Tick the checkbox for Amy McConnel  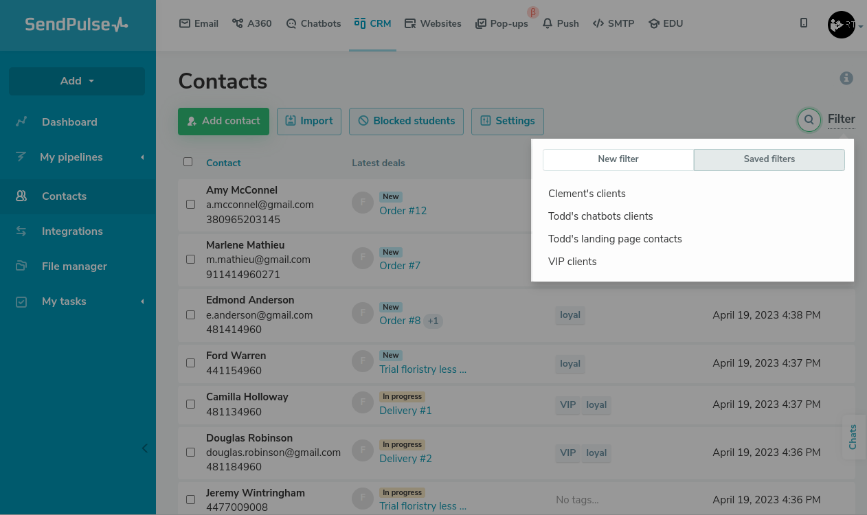(x=190, y=205)
